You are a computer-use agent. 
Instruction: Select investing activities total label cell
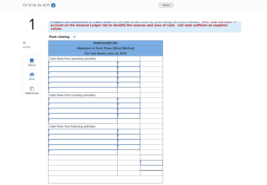[83, 121]
